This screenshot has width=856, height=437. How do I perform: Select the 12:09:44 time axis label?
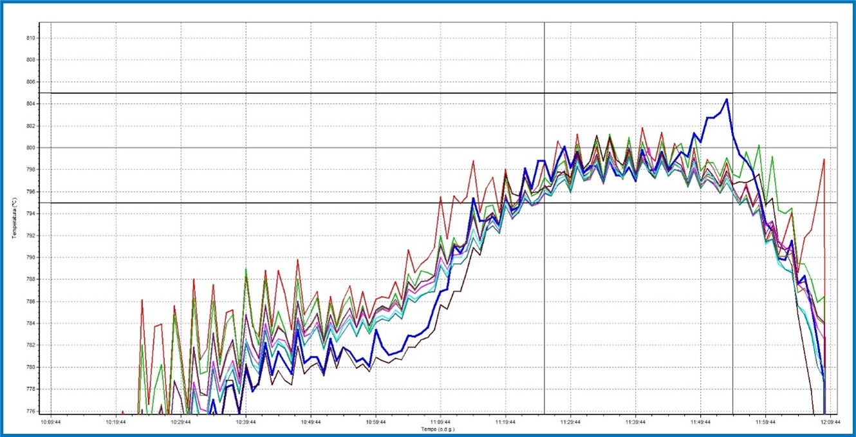(830, 423)
